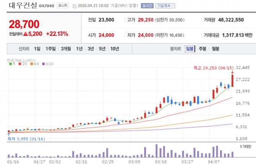Click the 고가 value 29,250
Screen dimensions: 256x168
click(146, 20)
